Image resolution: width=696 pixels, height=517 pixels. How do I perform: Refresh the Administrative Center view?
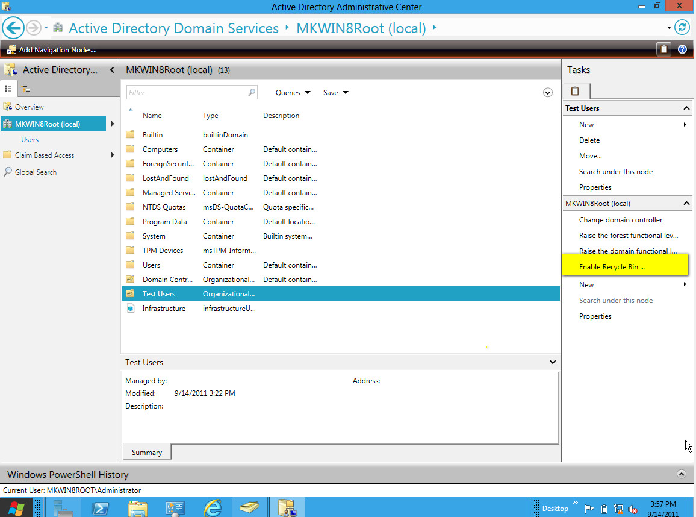point(683,28)
